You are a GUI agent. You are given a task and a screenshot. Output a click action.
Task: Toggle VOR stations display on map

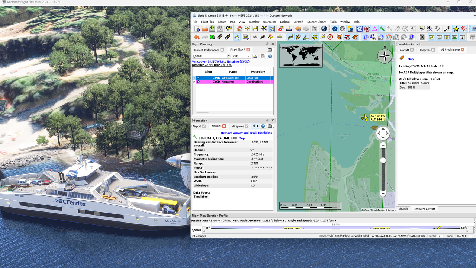pos(359,29)
